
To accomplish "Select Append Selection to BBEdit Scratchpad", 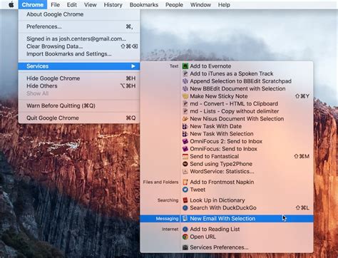I will pos(227,81).
